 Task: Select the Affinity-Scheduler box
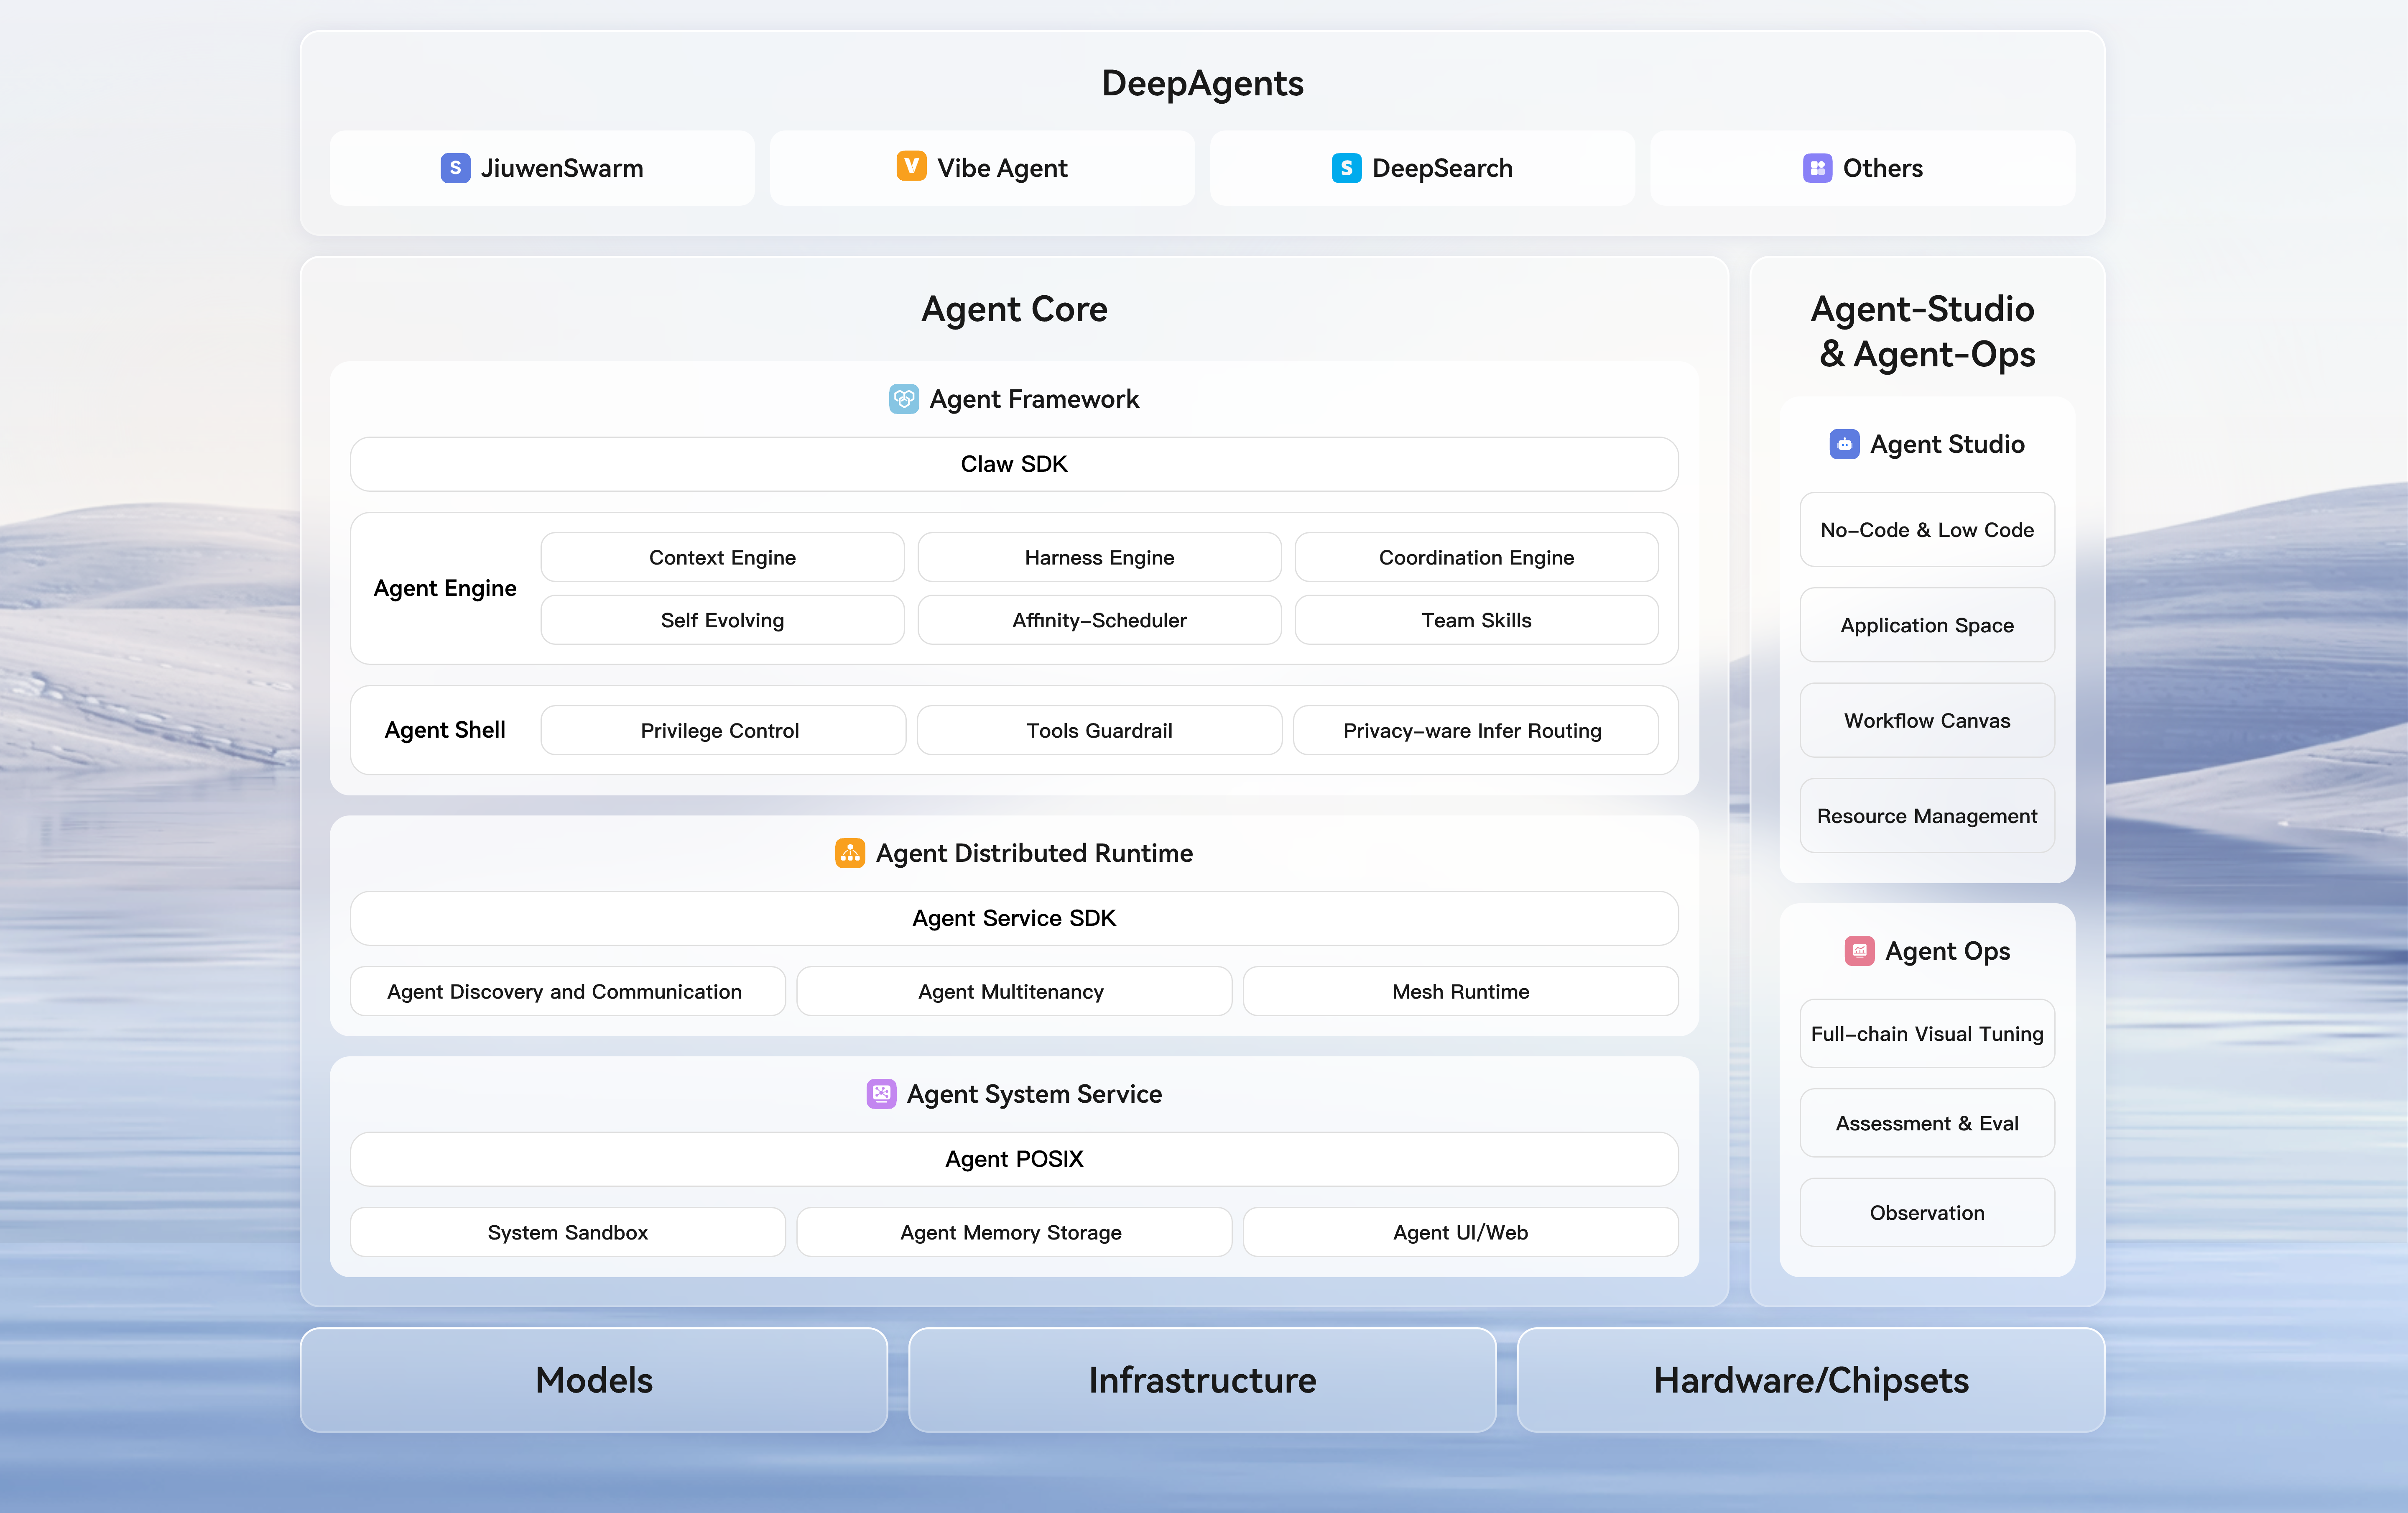tap(1099, 620)
